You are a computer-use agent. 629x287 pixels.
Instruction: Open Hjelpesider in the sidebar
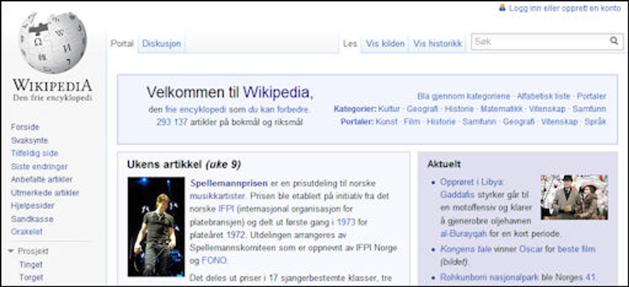pyautogui.click(x=32, y=206)
